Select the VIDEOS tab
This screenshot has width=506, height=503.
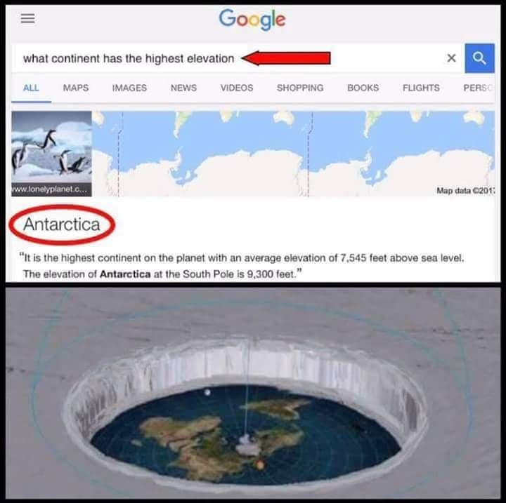coord(237,88)
